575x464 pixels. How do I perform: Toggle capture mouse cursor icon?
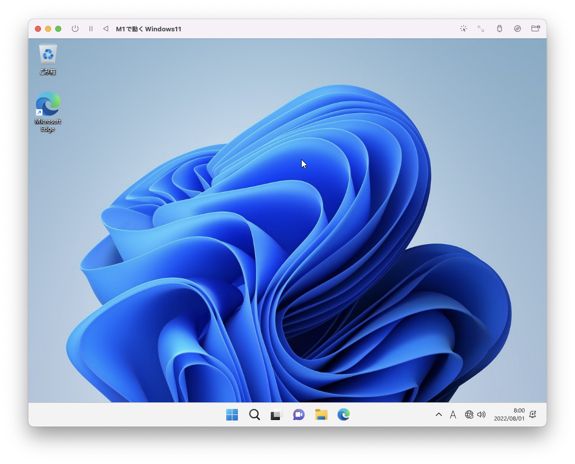coord(464,29)
